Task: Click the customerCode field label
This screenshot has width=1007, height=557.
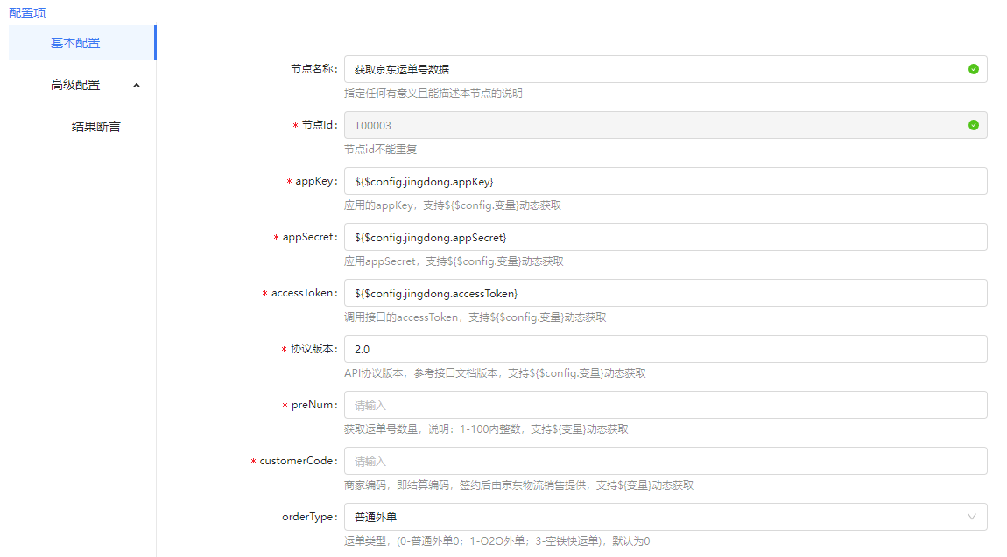Action: coord(297,461)
